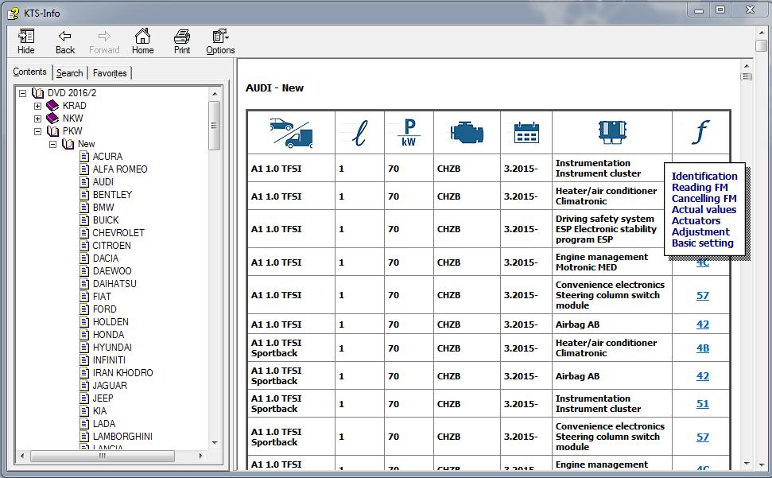
Task: Go back using the Back arrow icon
Action: 65,36
